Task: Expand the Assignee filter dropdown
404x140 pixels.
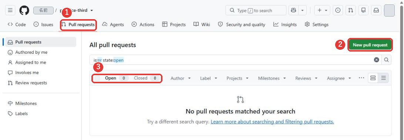Action: point(339,78)
